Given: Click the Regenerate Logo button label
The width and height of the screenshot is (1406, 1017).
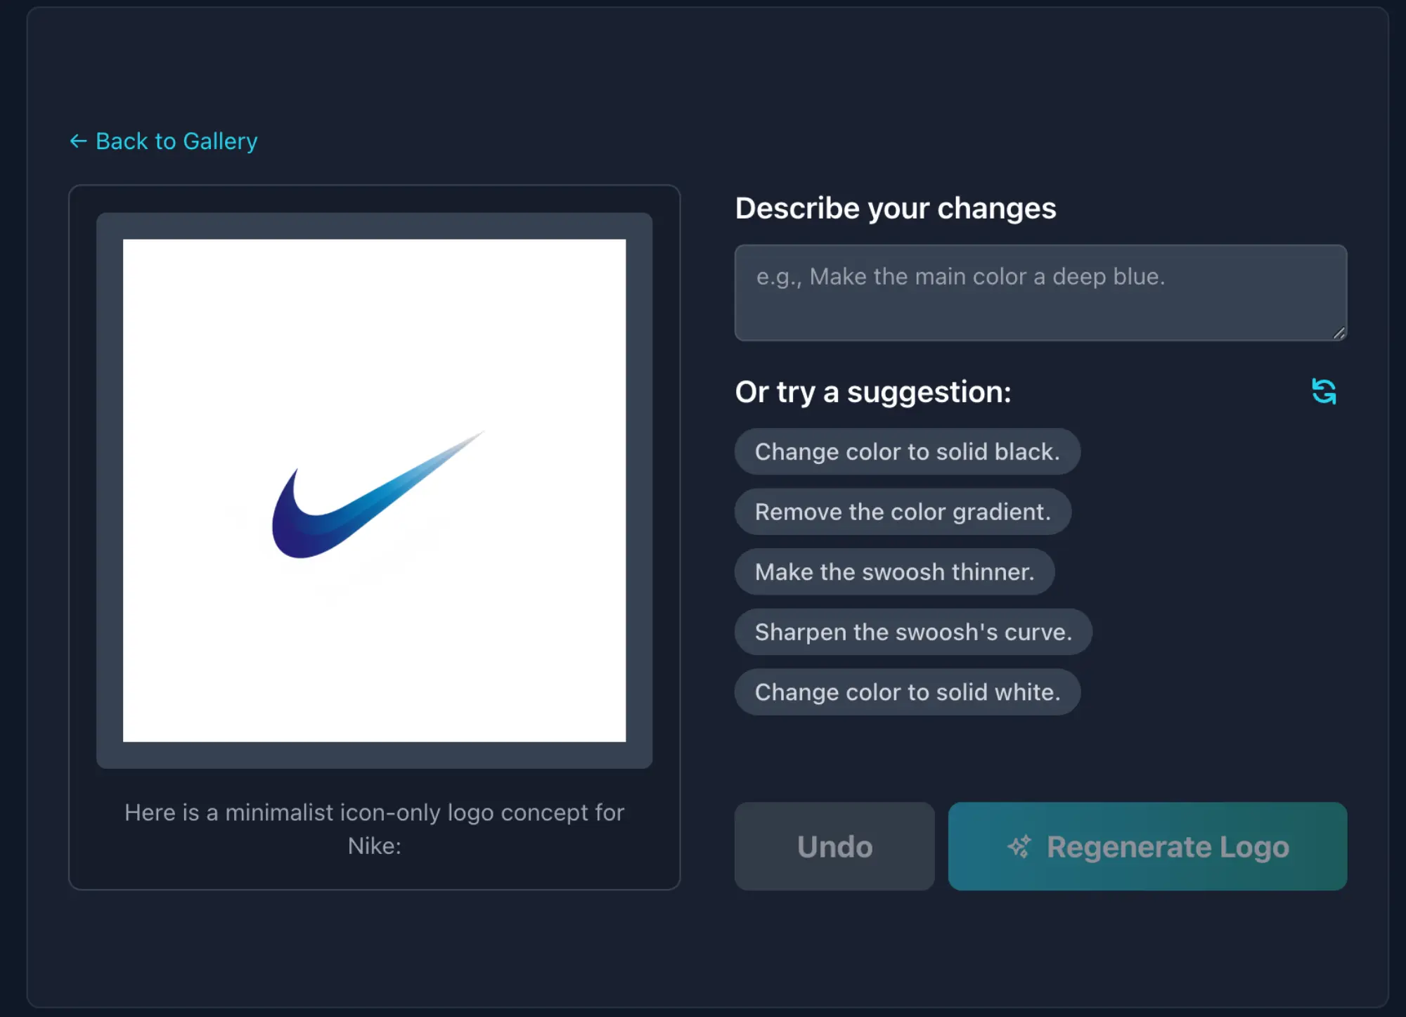Looking at the screenshot, I should click(x=1167, y=847).
